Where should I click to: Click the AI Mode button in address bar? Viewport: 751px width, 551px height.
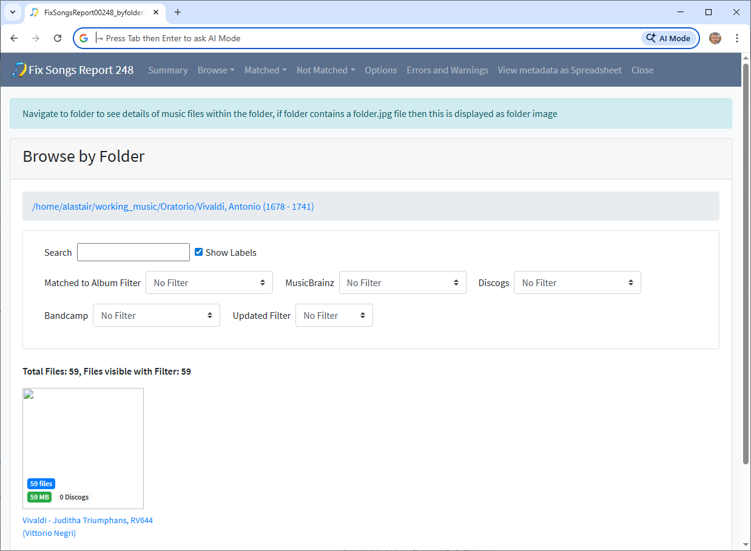tap(668, 38)
